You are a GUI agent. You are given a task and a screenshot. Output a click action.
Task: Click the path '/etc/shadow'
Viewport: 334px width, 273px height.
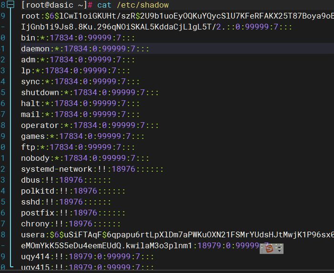[x=142, y=5]
